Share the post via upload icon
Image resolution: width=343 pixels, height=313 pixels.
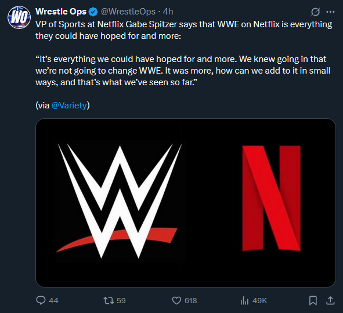click(330, 300)
